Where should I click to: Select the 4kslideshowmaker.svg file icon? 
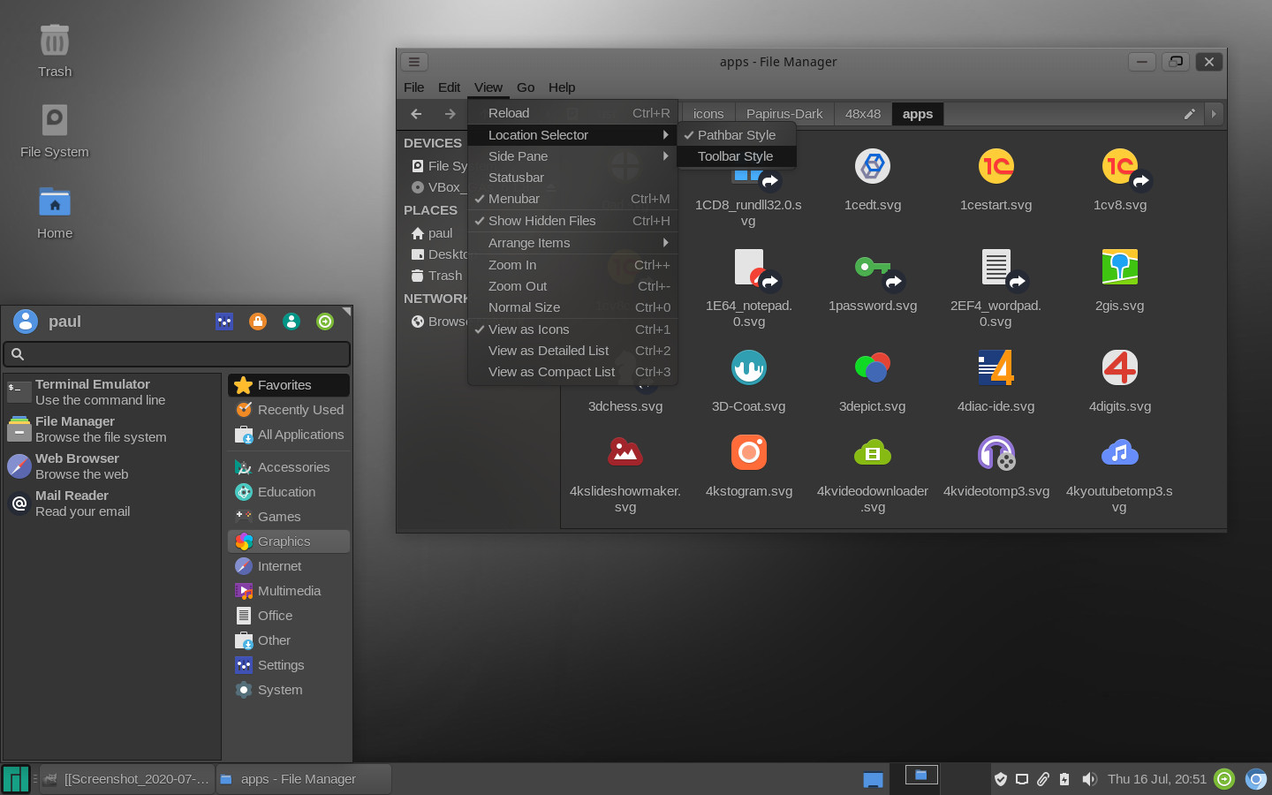(625, 453)
